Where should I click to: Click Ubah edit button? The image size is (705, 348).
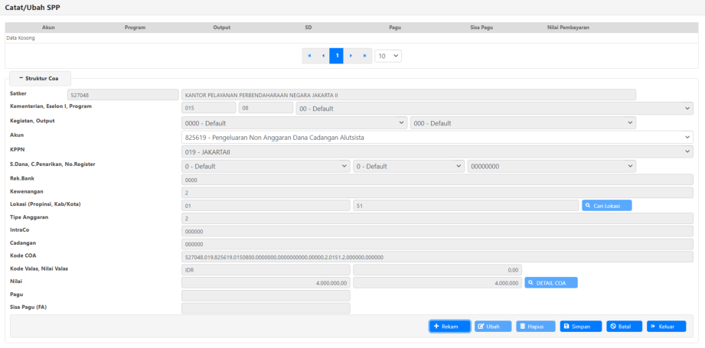(492, 327)
